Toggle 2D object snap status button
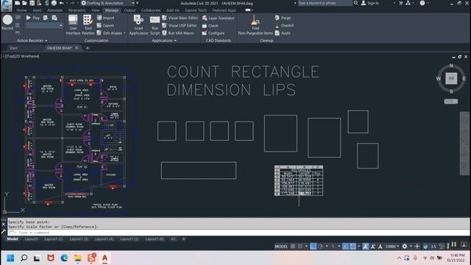 coord(353,247)
